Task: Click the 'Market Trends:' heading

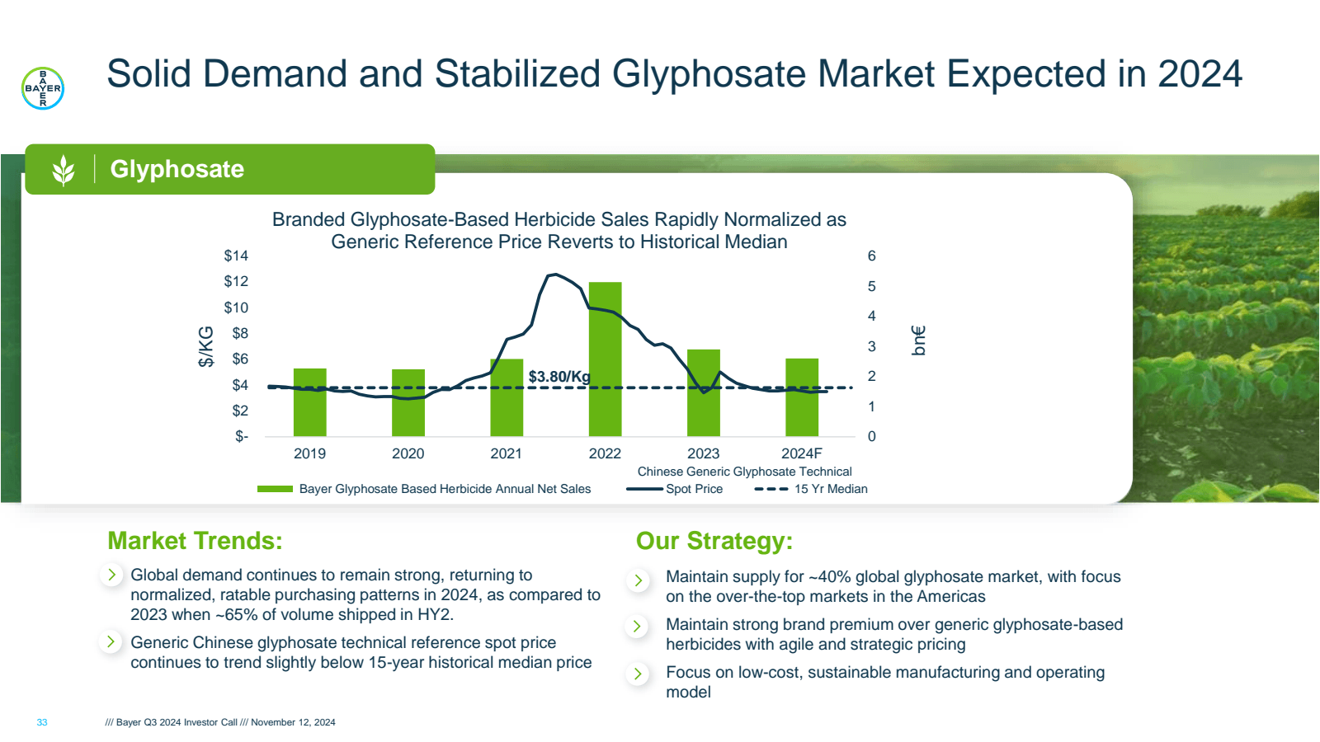Action: 195,541
